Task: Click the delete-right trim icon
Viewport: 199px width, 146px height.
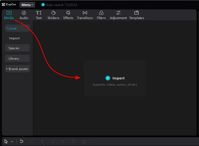Action: 63,141
